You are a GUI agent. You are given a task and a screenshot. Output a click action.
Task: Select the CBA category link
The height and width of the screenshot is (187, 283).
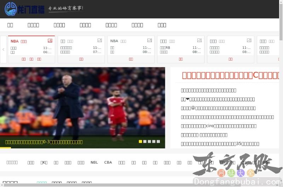108,163
